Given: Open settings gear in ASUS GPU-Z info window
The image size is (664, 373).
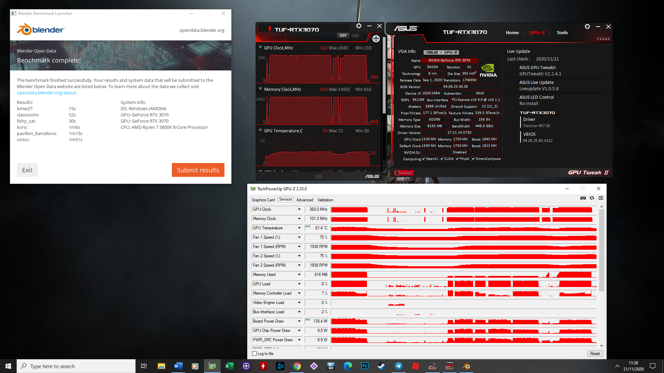Looking at the screenshot, I should [587, 27].
